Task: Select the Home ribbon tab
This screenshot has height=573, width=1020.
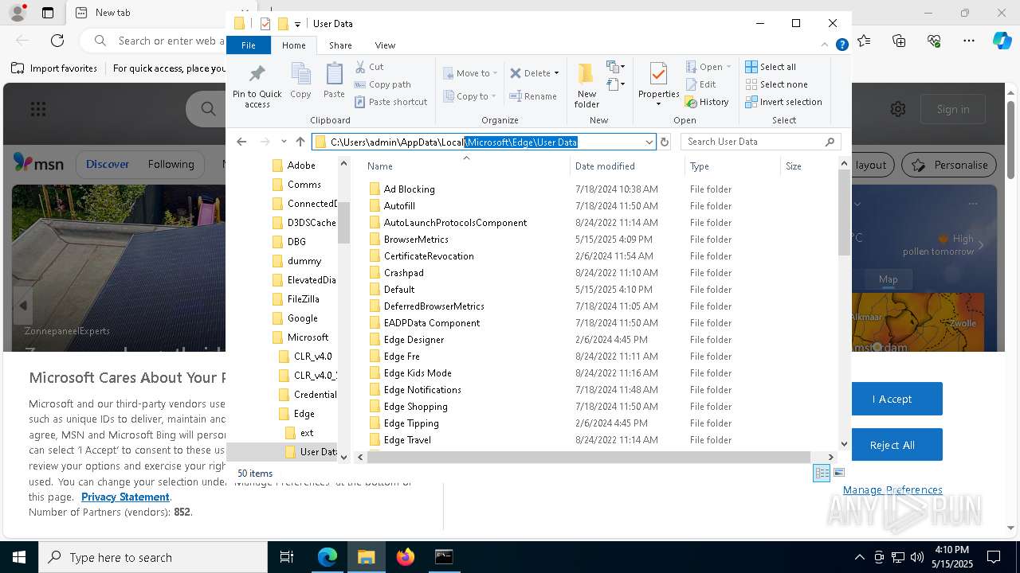Action: pyautogui.click(x=293, y=45)
